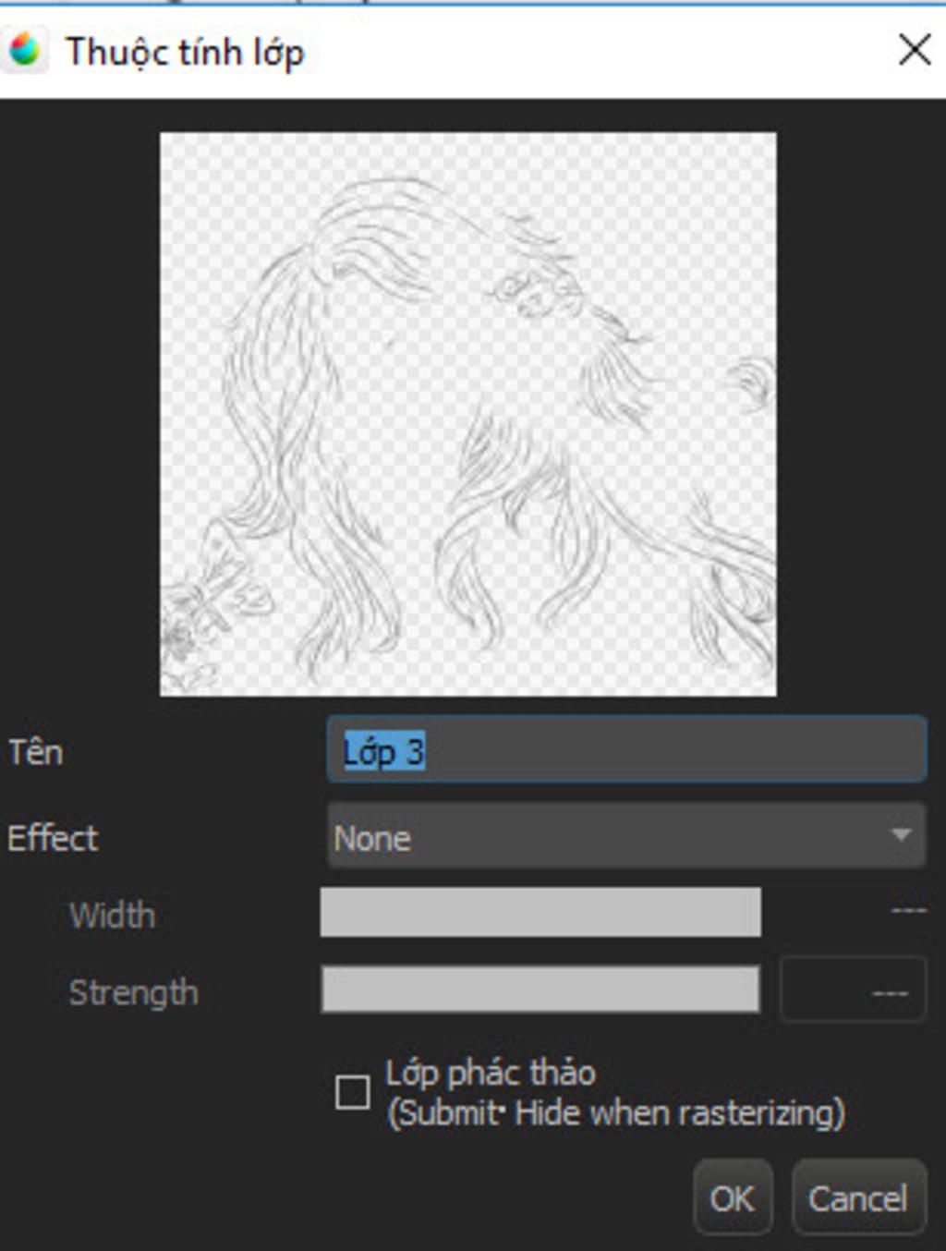Enable the Lớp phác thảo checkbox
The height and width of the screenshot is (1251, 946).
[x=352, y=1092]
